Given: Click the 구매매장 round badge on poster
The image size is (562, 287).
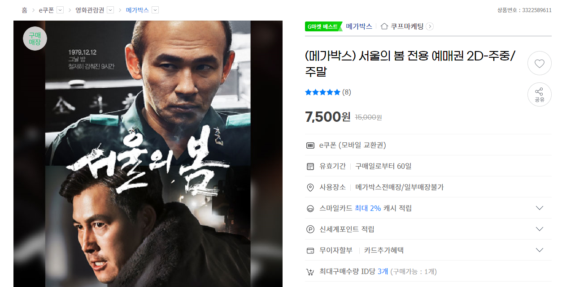Looking at the screenshot, I should pyautogui.click(x=35, y=39).
